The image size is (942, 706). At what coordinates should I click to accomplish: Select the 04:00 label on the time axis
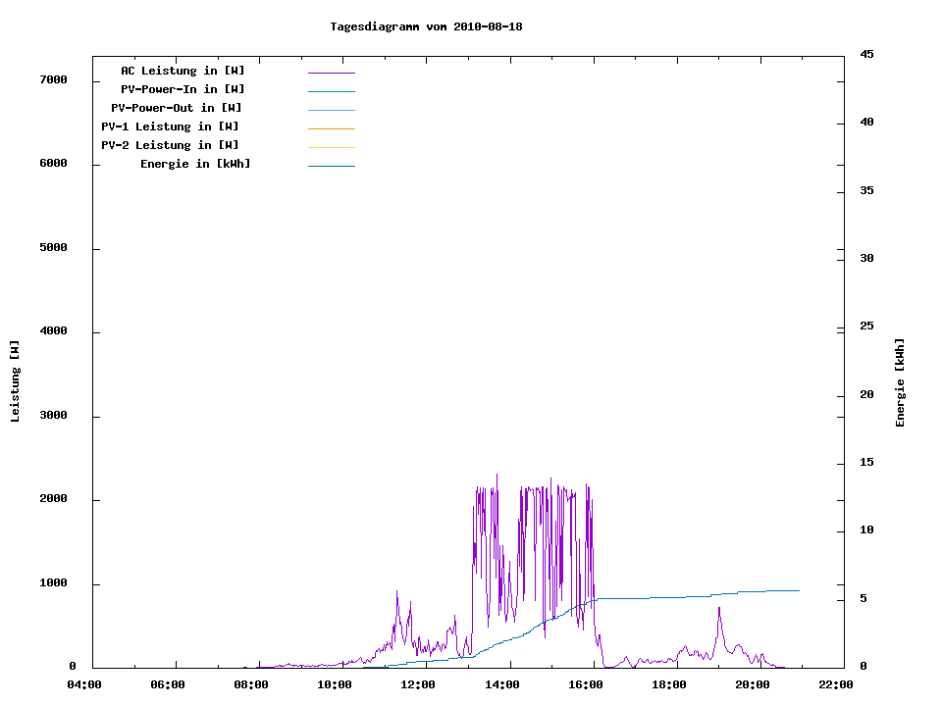(84, 684)
